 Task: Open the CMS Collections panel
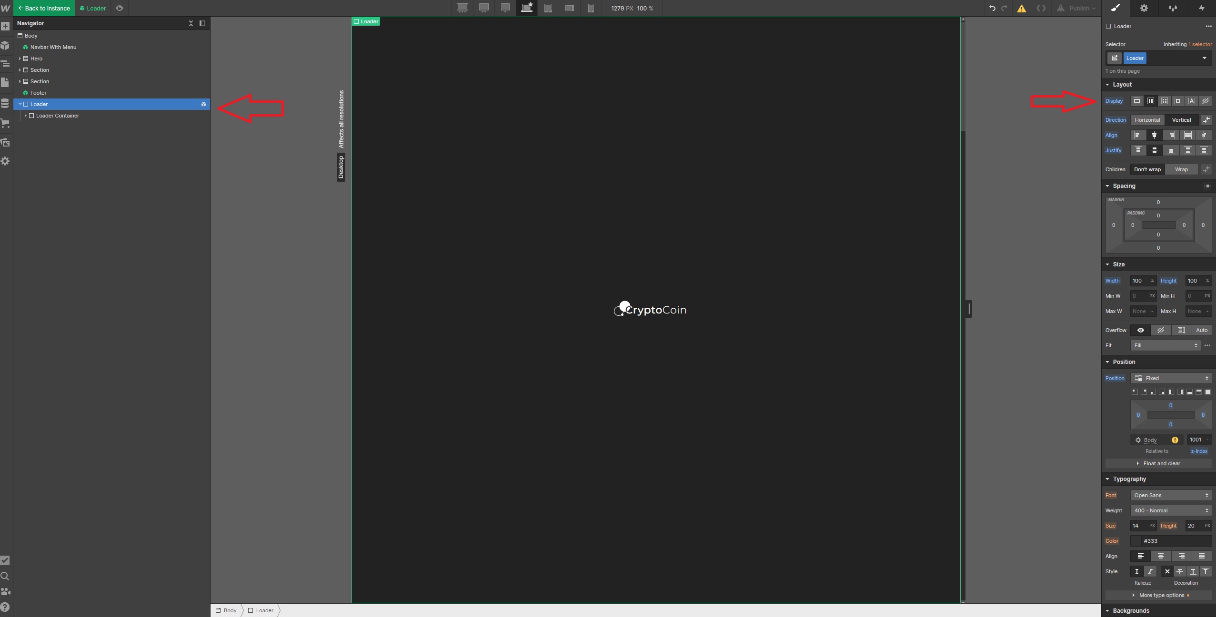click(5, 103)
